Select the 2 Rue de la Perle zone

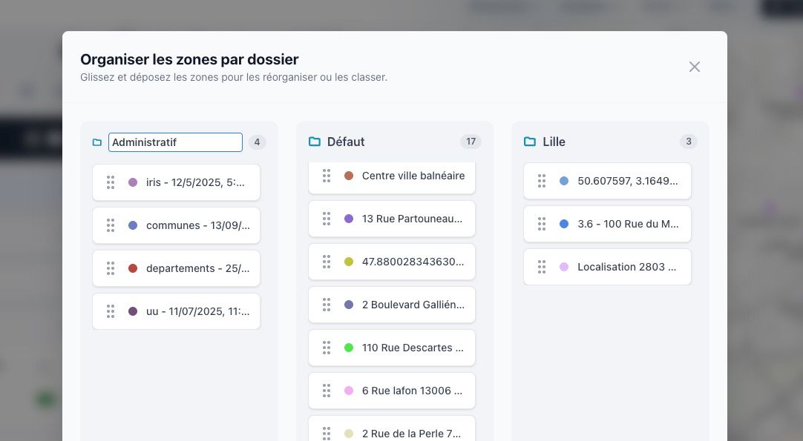coord(412,433)
